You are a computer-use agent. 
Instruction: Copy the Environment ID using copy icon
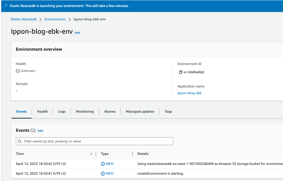pyautogui.click(x=181, y=72)
